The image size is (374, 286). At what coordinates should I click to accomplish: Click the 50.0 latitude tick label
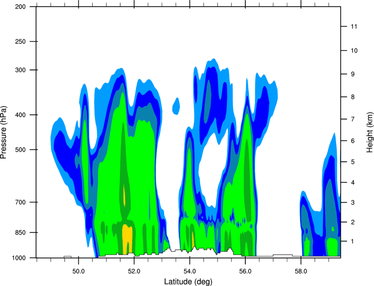tap(78, 271)
